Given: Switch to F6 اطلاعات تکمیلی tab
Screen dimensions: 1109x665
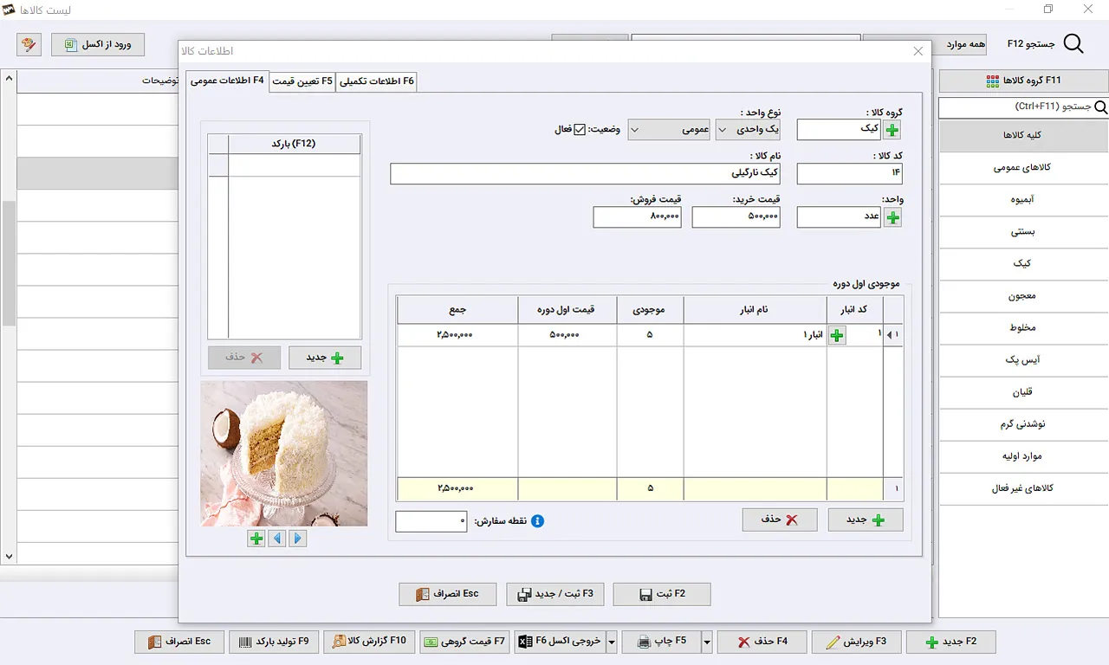Looking at the screenshot, I should point(377,81).
